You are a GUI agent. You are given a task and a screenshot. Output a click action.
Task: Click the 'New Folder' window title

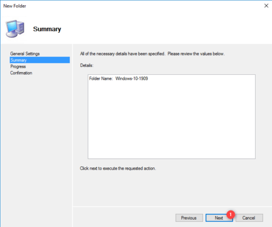coord(15,6)
